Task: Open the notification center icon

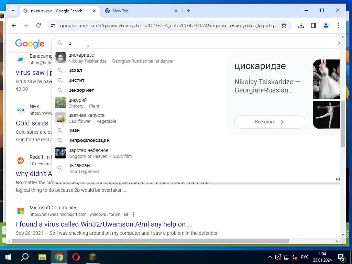Action: [x=341, y=258]
